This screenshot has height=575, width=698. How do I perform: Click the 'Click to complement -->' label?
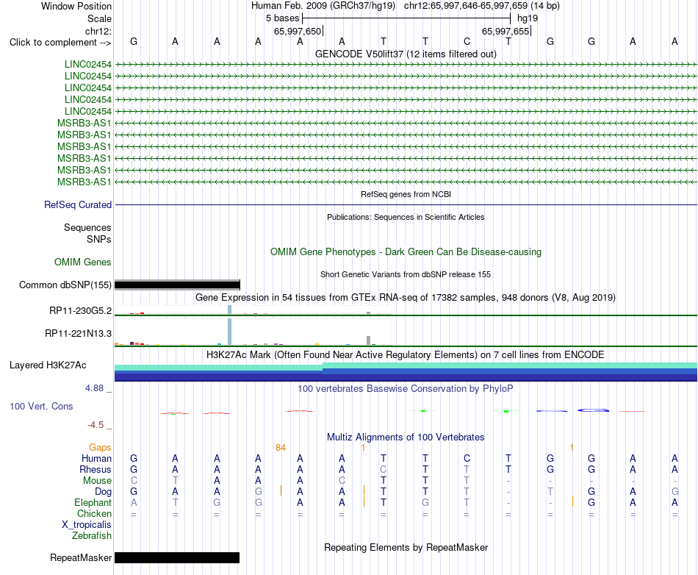click(60, 43)
